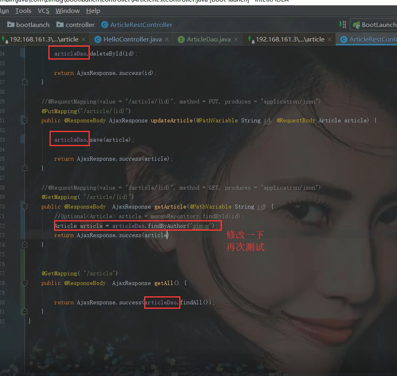Collapse getArticle method via gutter fold marker
This screenshot has width=397, height=376.
point(25,207)
